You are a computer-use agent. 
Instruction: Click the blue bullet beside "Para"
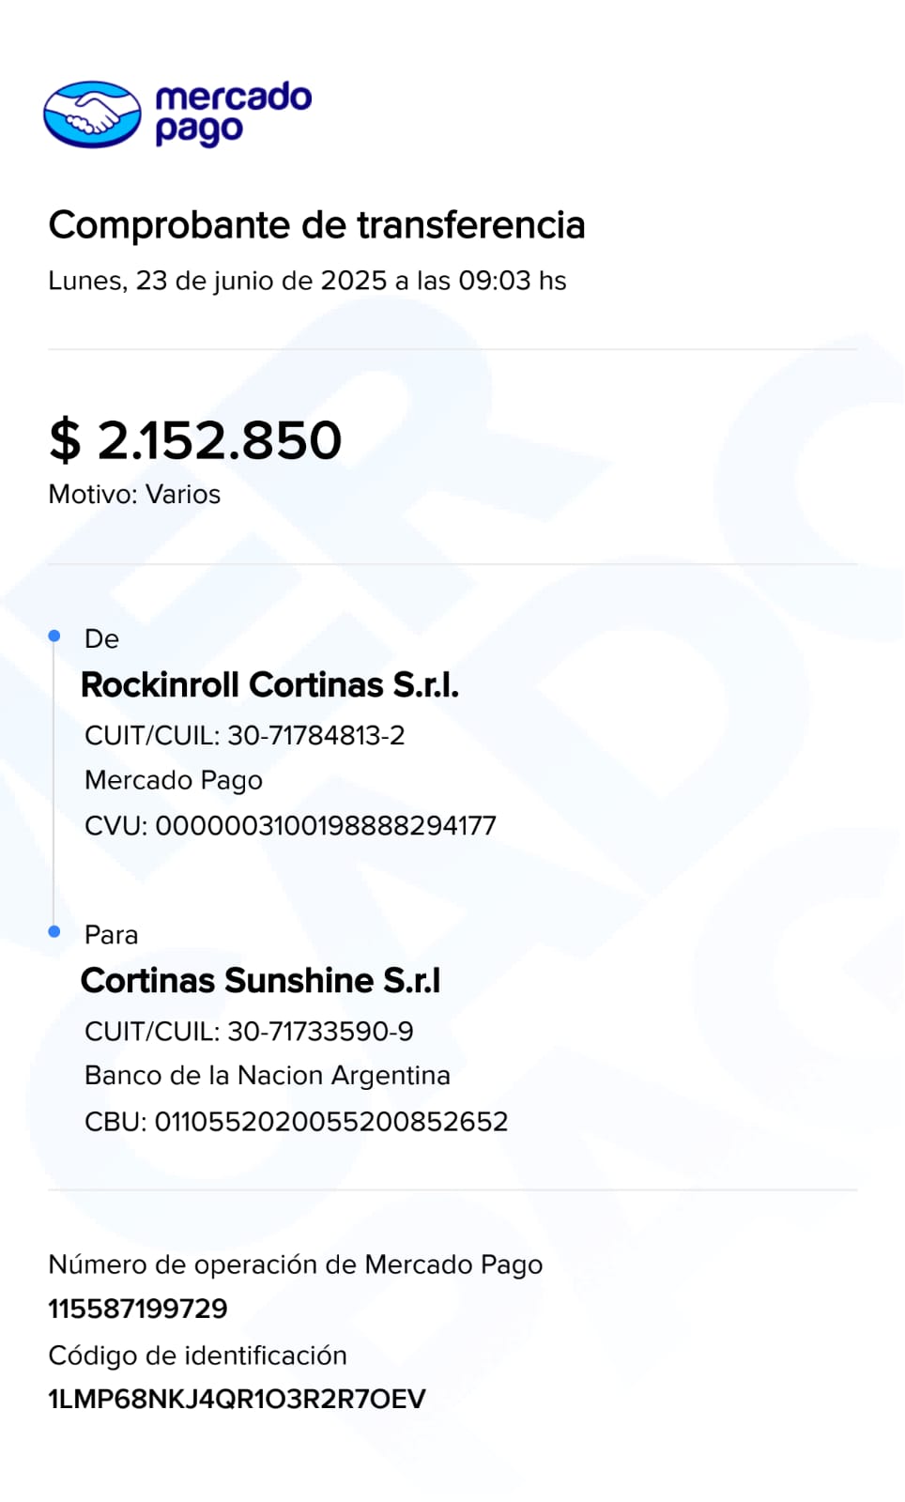tap(54, 931)
